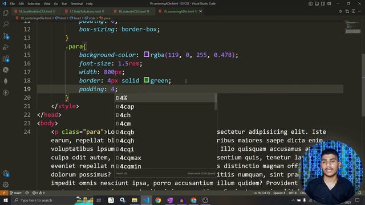Select 4ch suggestion
Viewport: 365px width, 205px height.
point(165,115)
